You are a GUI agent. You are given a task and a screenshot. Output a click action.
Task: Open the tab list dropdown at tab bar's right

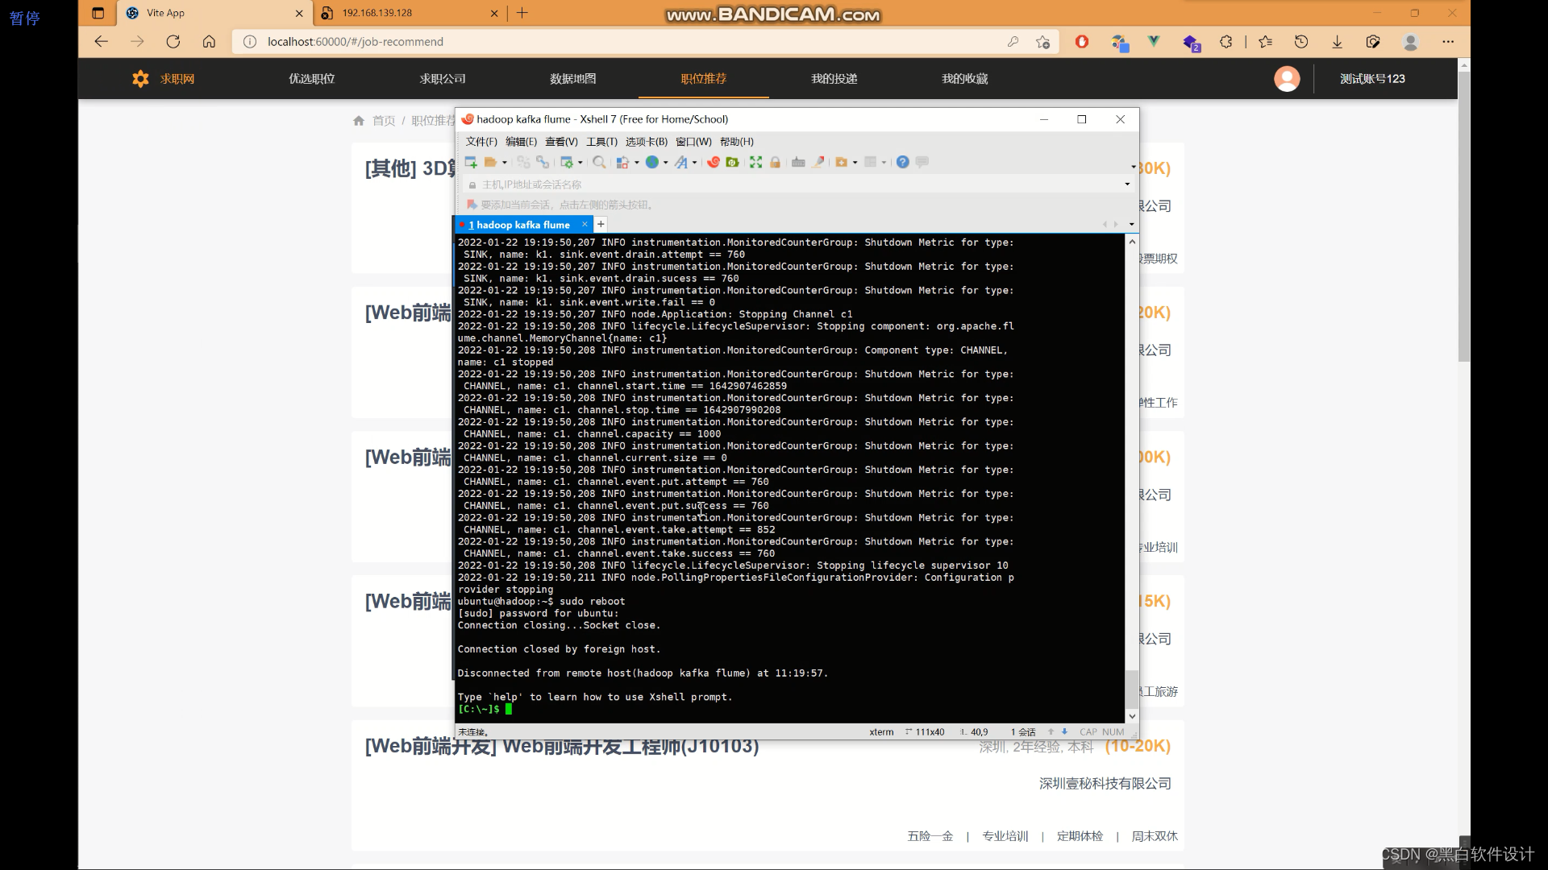coord(1131,225)
